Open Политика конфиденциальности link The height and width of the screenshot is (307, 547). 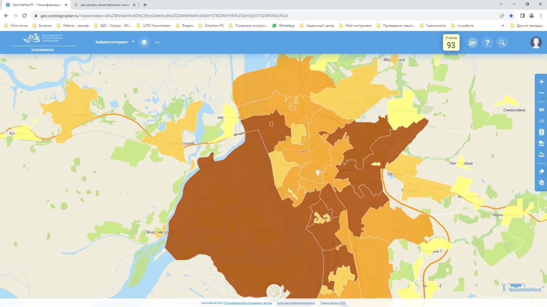[295, 303]
